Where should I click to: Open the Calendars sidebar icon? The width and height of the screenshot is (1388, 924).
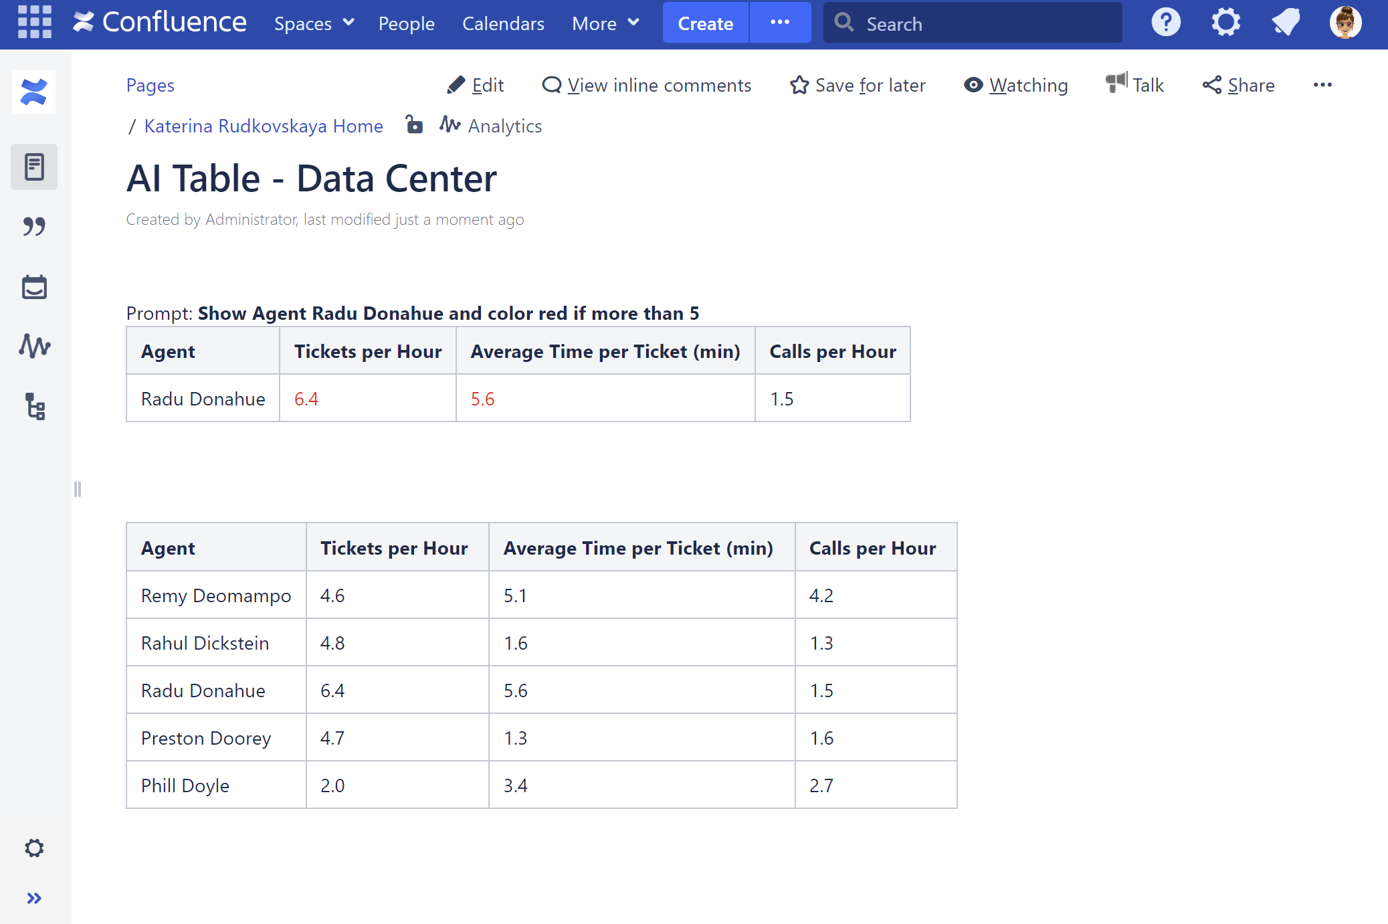coord(34,287)
